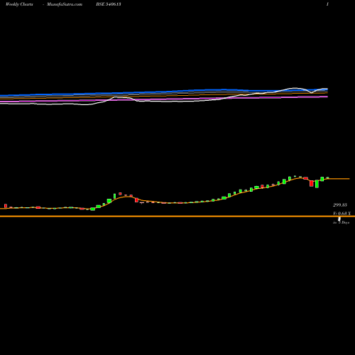Click the 'in 5 Days' label

coord(341,222)
